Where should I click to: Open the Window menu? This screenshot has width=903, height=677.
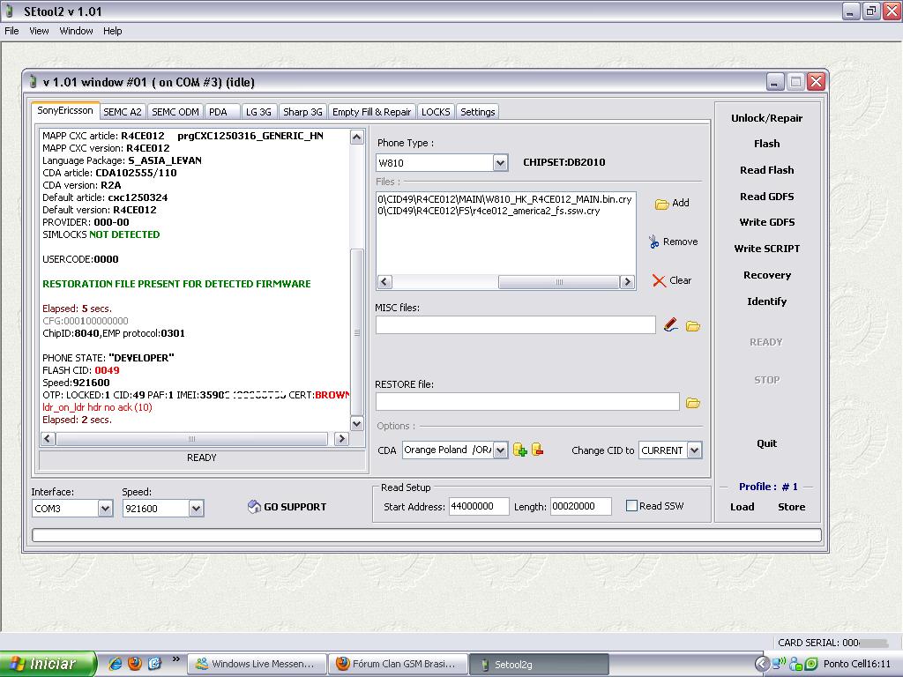tap(76, 31)
